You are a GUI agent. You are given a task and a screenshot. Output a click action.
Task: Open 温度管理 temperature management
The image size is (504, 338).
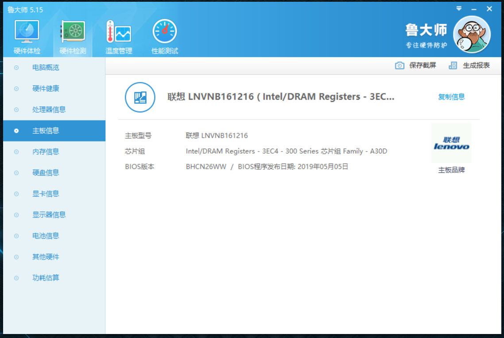(x=119, y=37)
